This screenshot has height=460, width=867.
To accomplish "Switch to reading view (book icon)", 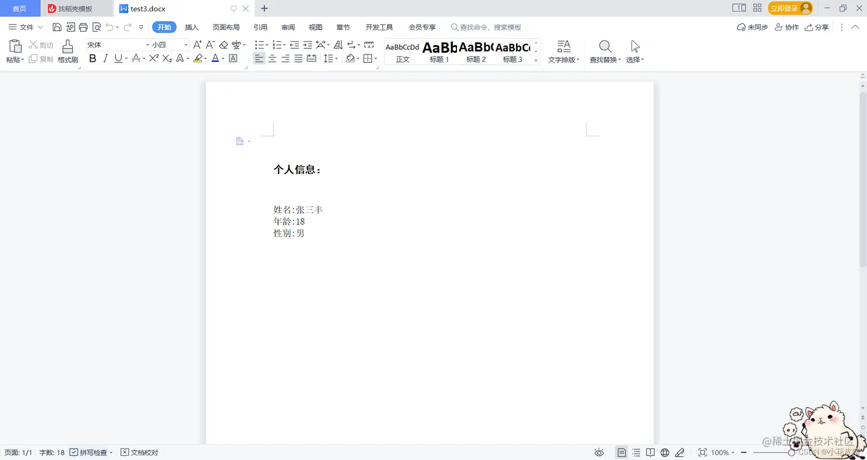I will point(650,453).
